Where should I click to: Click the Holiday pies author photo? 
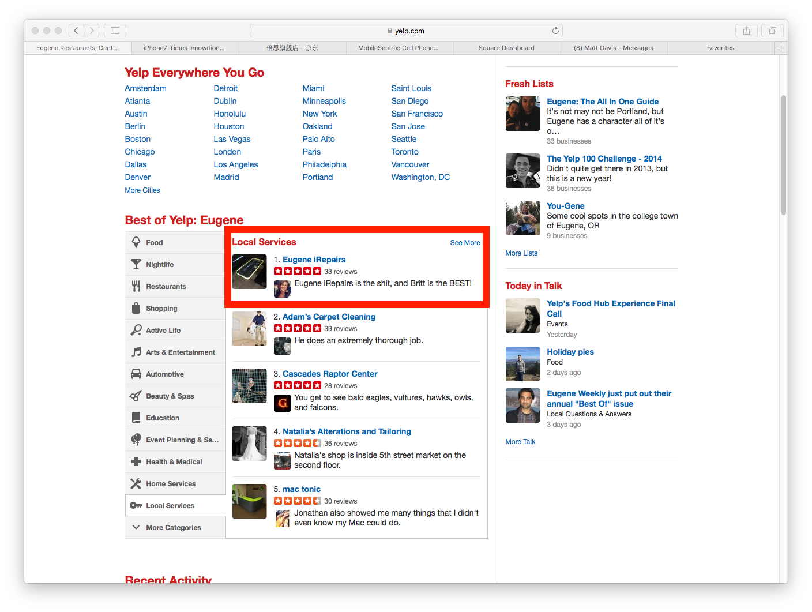(523, 364)
